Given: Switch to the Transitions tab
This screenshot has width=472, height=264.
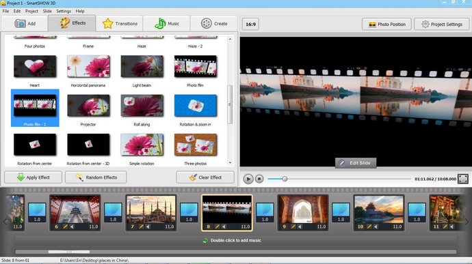Looking at the screenshot, I should [120, 23].
